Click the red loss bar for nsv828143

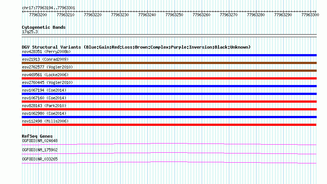[169, 109]
